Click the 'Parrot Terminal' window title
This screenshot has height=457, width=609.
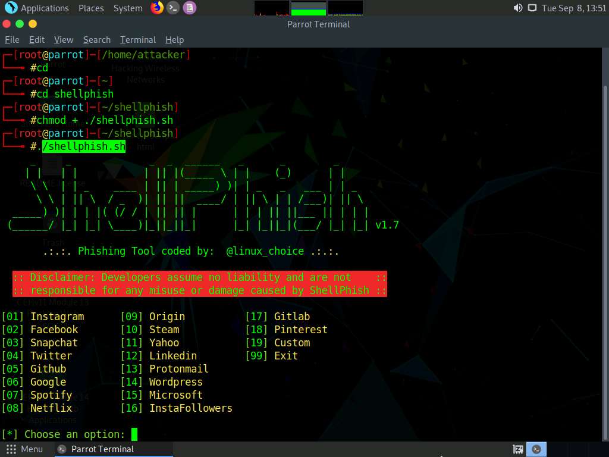pos(319,24)
